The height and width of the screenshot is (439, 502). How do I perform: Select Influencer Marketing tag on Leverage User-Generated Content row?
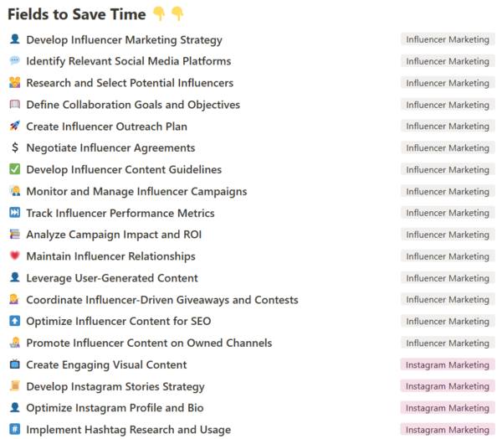click(448, 278)
